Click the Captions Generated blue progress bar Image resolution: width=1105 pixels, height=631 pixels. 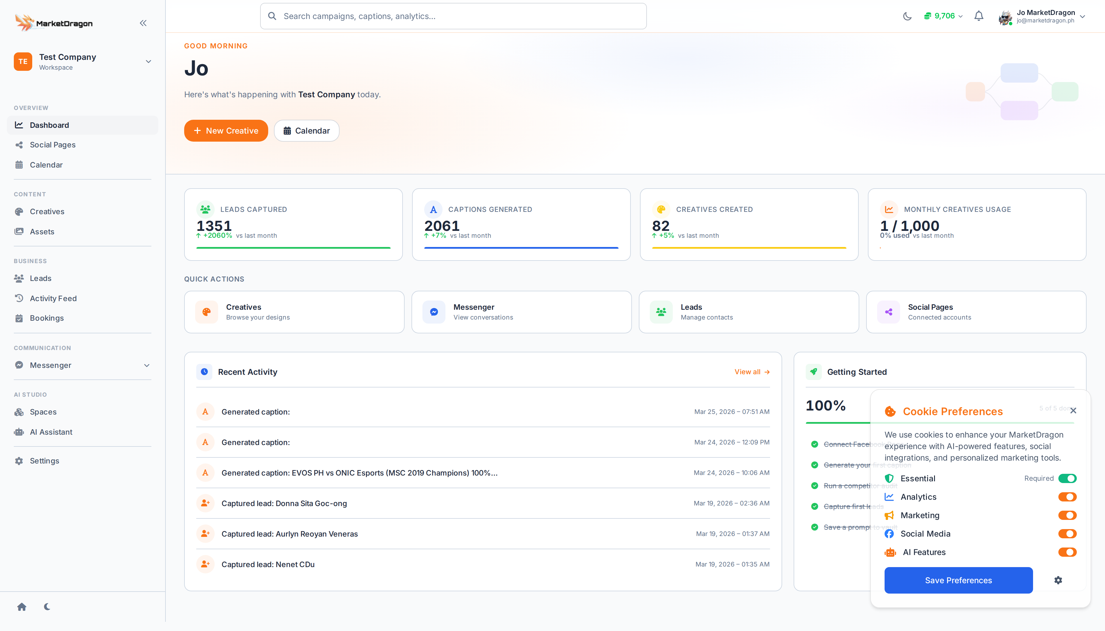coord(521,248)
